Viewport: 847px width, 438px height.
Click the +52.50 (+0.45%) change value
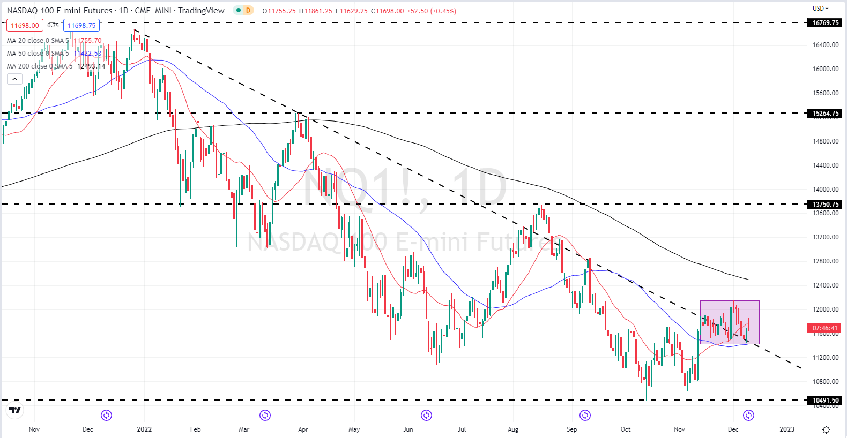pos(432,11)
